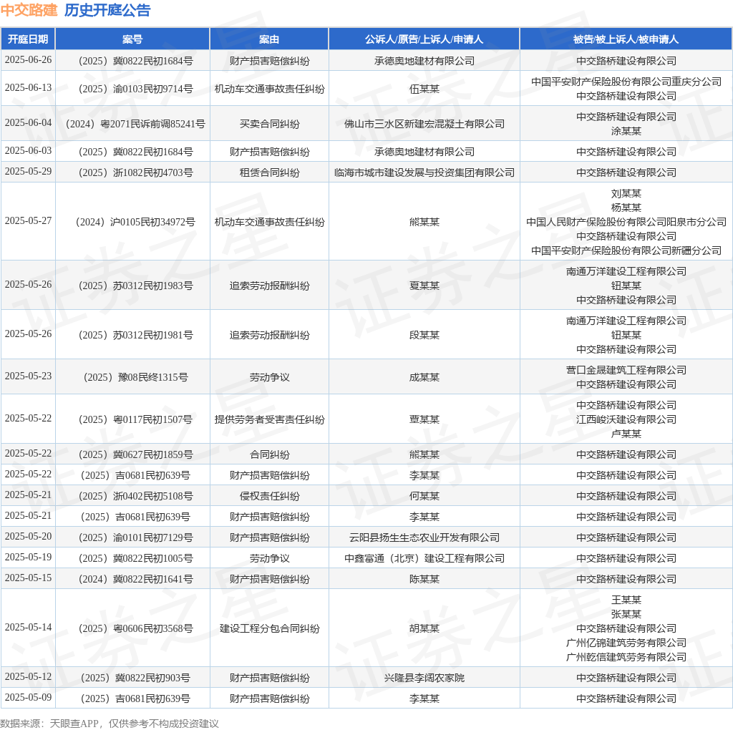733x730 pixels.
Task: Select the date 2025-05-19
Action: (x=28, y=557)
